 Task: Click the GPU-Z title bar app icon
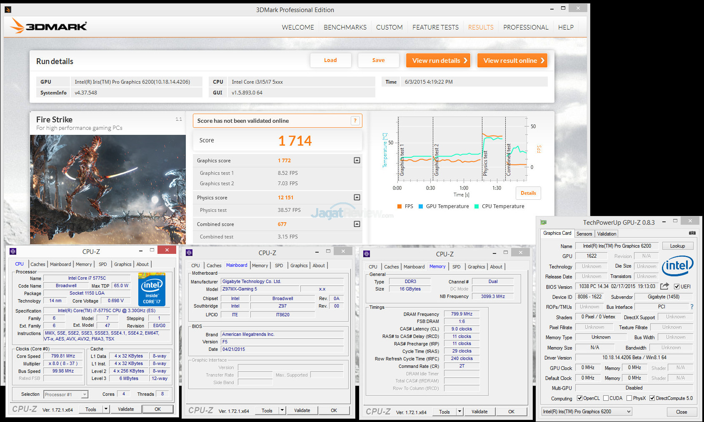(x=544, y=222)
